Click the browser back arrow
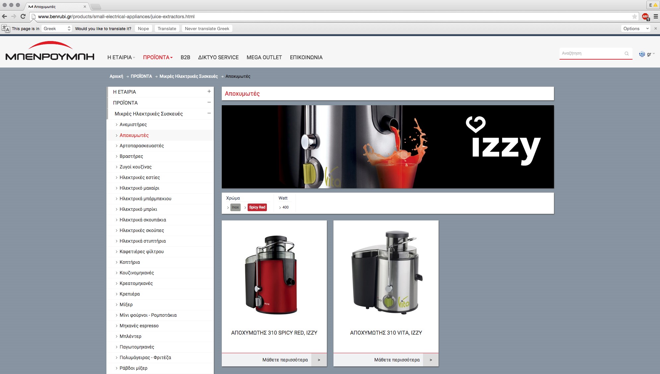The width and height of the screenshot is (660, 374). pos(4,16)
